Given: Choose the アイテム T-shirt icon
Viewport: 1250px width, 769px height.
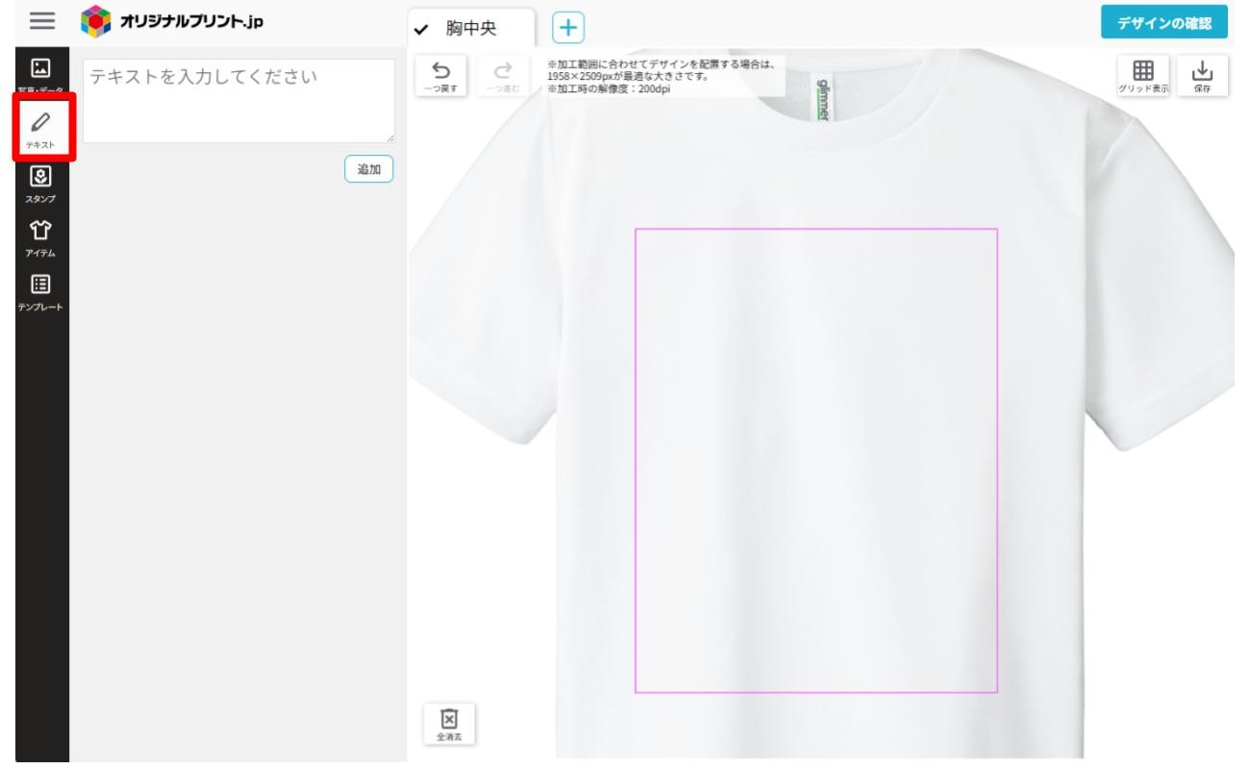Looking at the screenshot, I should point(40,238).
